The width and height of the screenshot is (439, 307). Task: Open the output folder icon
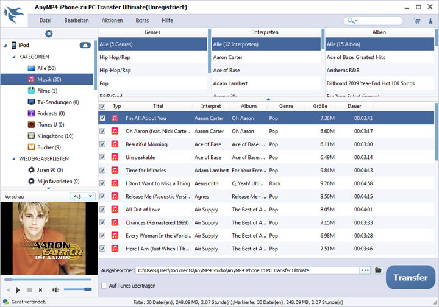click(x=378, y=270)
